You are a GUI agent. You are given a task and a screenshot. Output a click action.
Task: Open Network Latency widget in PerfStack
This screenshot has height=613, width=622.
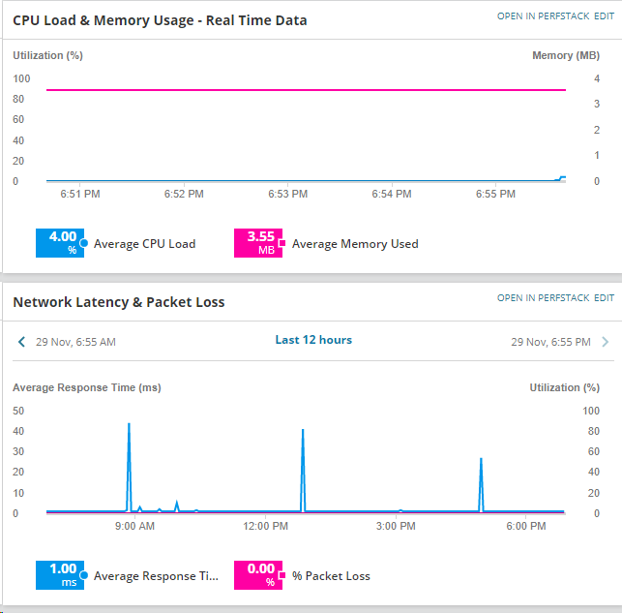point(543,297)
